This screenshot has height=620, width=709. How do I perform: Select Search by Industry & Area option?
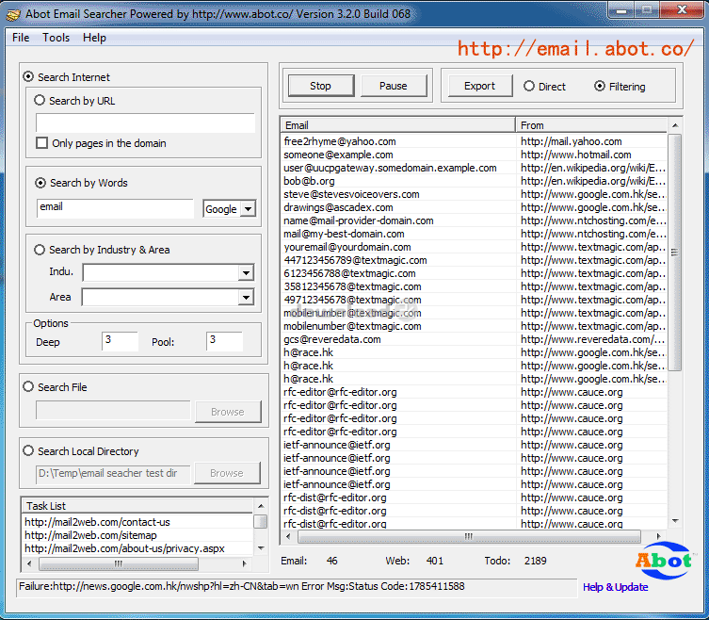(x=40, y=250)
